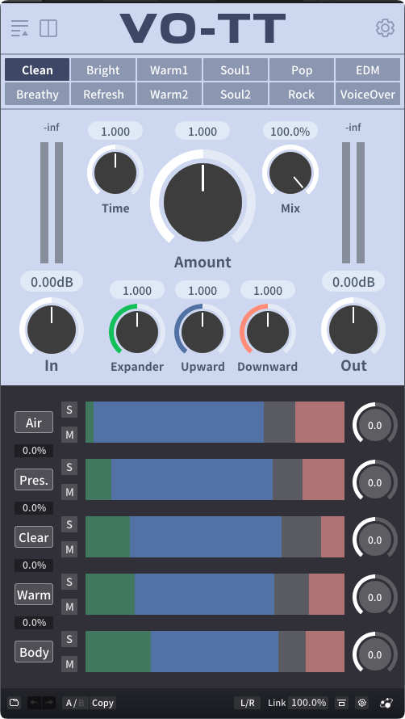Select the VoiceOver preset tab

coord(367,94)
